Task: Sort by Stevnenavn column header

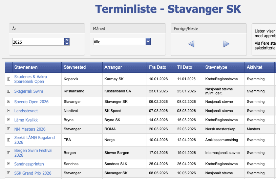Action: (26, 67)
